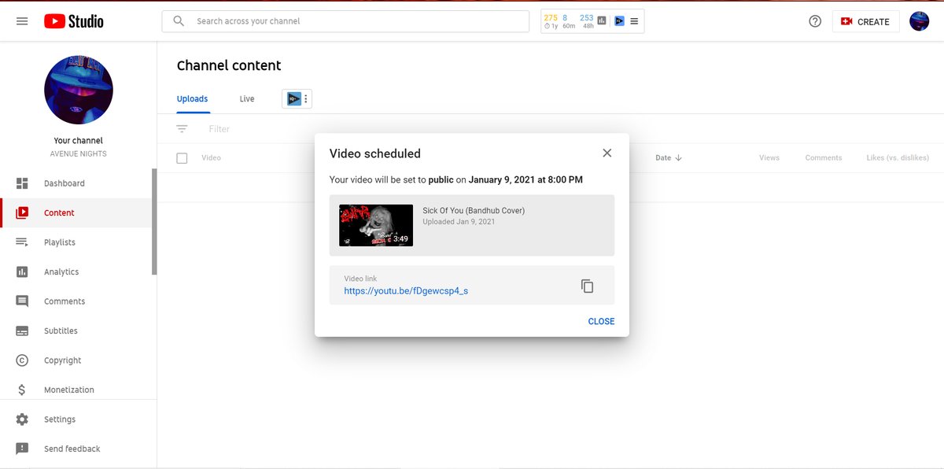Image resolution: width=944 pixels, height=469 pixels.
Task: Click the Content video icon
Action: [22, 212]
